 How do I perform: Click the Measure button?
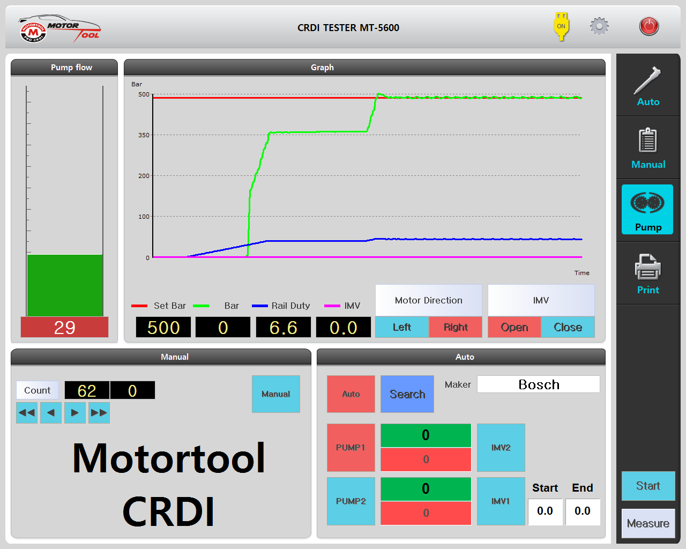tap(648, 523)
